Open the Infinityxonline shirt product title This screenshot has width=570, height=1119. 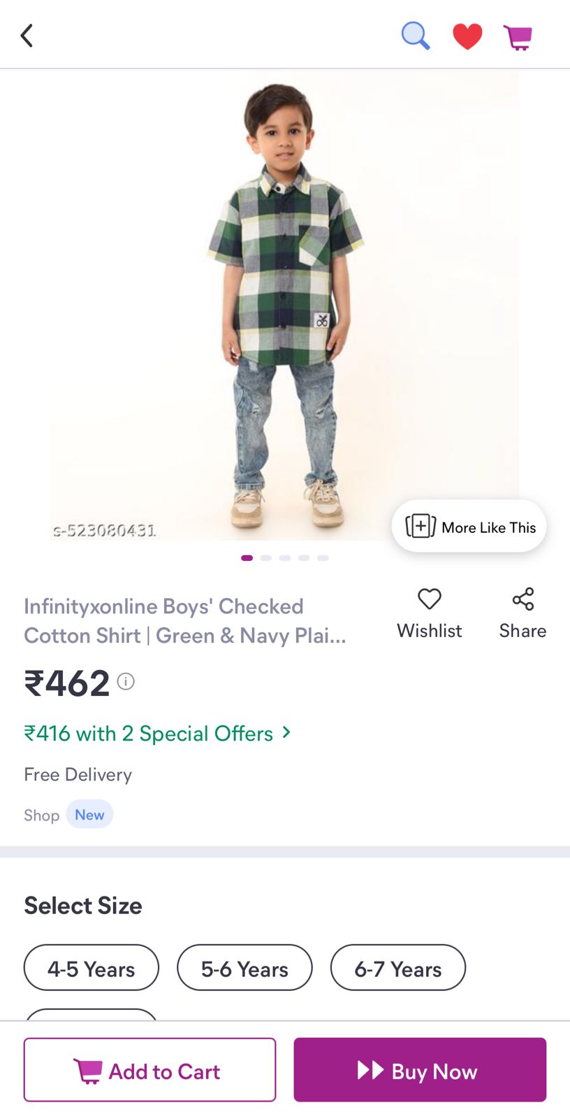pyautogui.click(x=185, y=620)
